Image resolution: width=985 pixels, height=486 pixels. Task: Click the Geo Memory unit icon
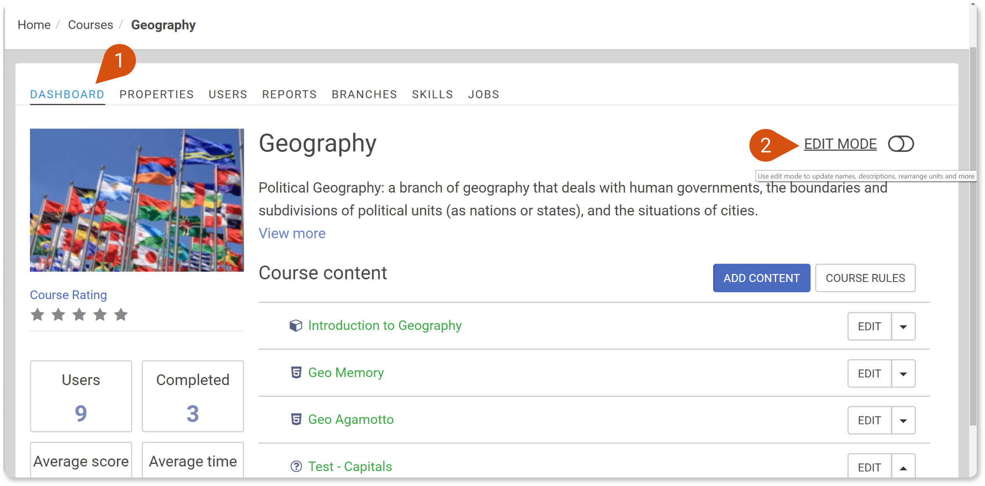[296, 373]
